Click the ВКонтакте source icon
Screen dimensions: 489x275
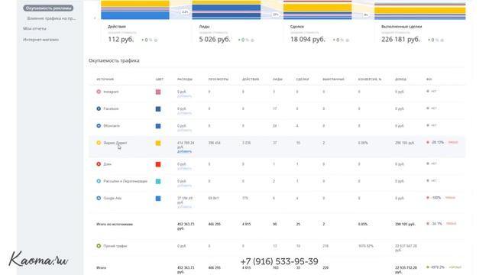point(99,125)
